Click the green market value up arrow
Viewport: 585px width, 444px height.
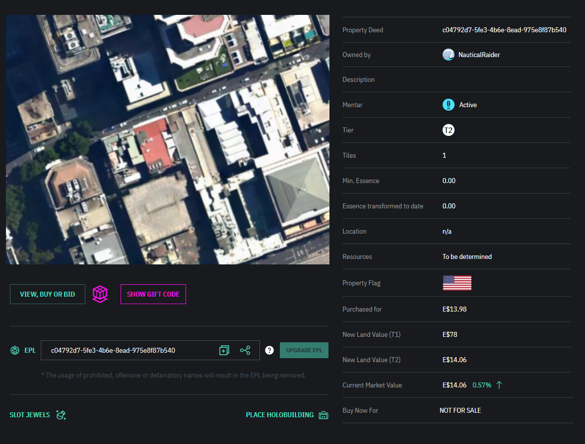pos(499,385)
